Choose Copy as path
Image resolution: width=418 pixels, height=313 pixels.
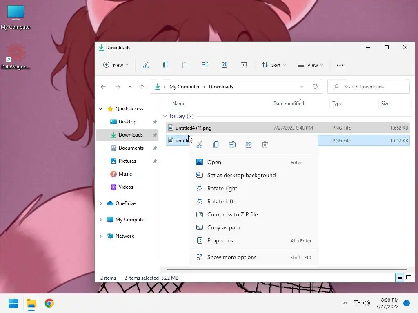pos(254,227)
